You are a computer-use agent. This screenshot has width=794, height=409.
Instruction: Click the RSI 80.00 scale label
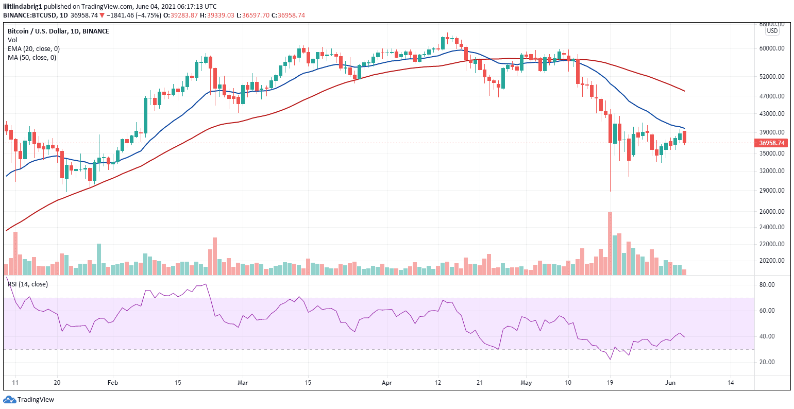[767, 285]
